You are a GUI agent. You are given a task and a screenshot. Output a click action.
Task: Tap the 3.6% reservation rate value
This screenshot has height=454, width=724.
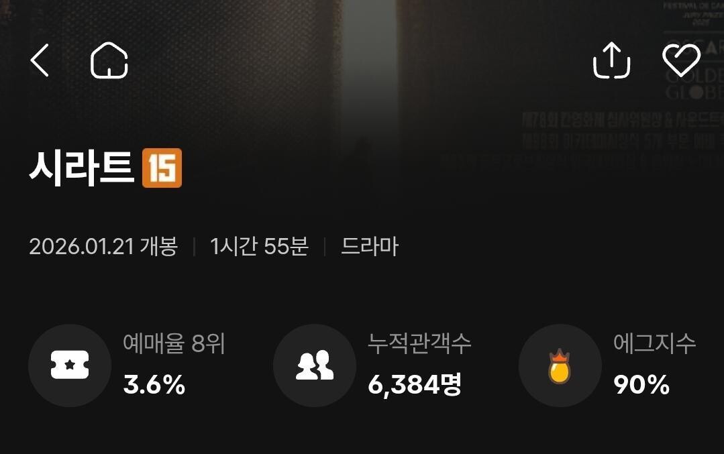click(154, 384)
